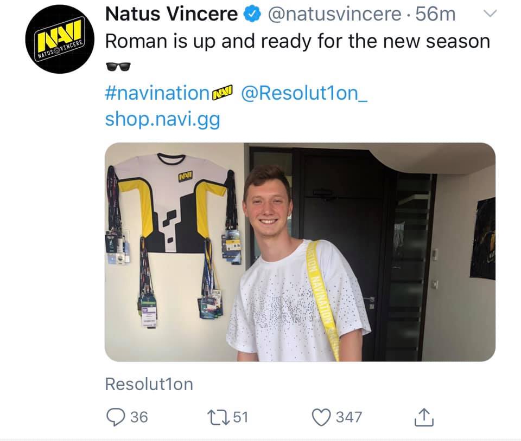The width and height of the screenshot is (521, 441).
Task: Open the attached tweet photo
Action: point(300,252)
